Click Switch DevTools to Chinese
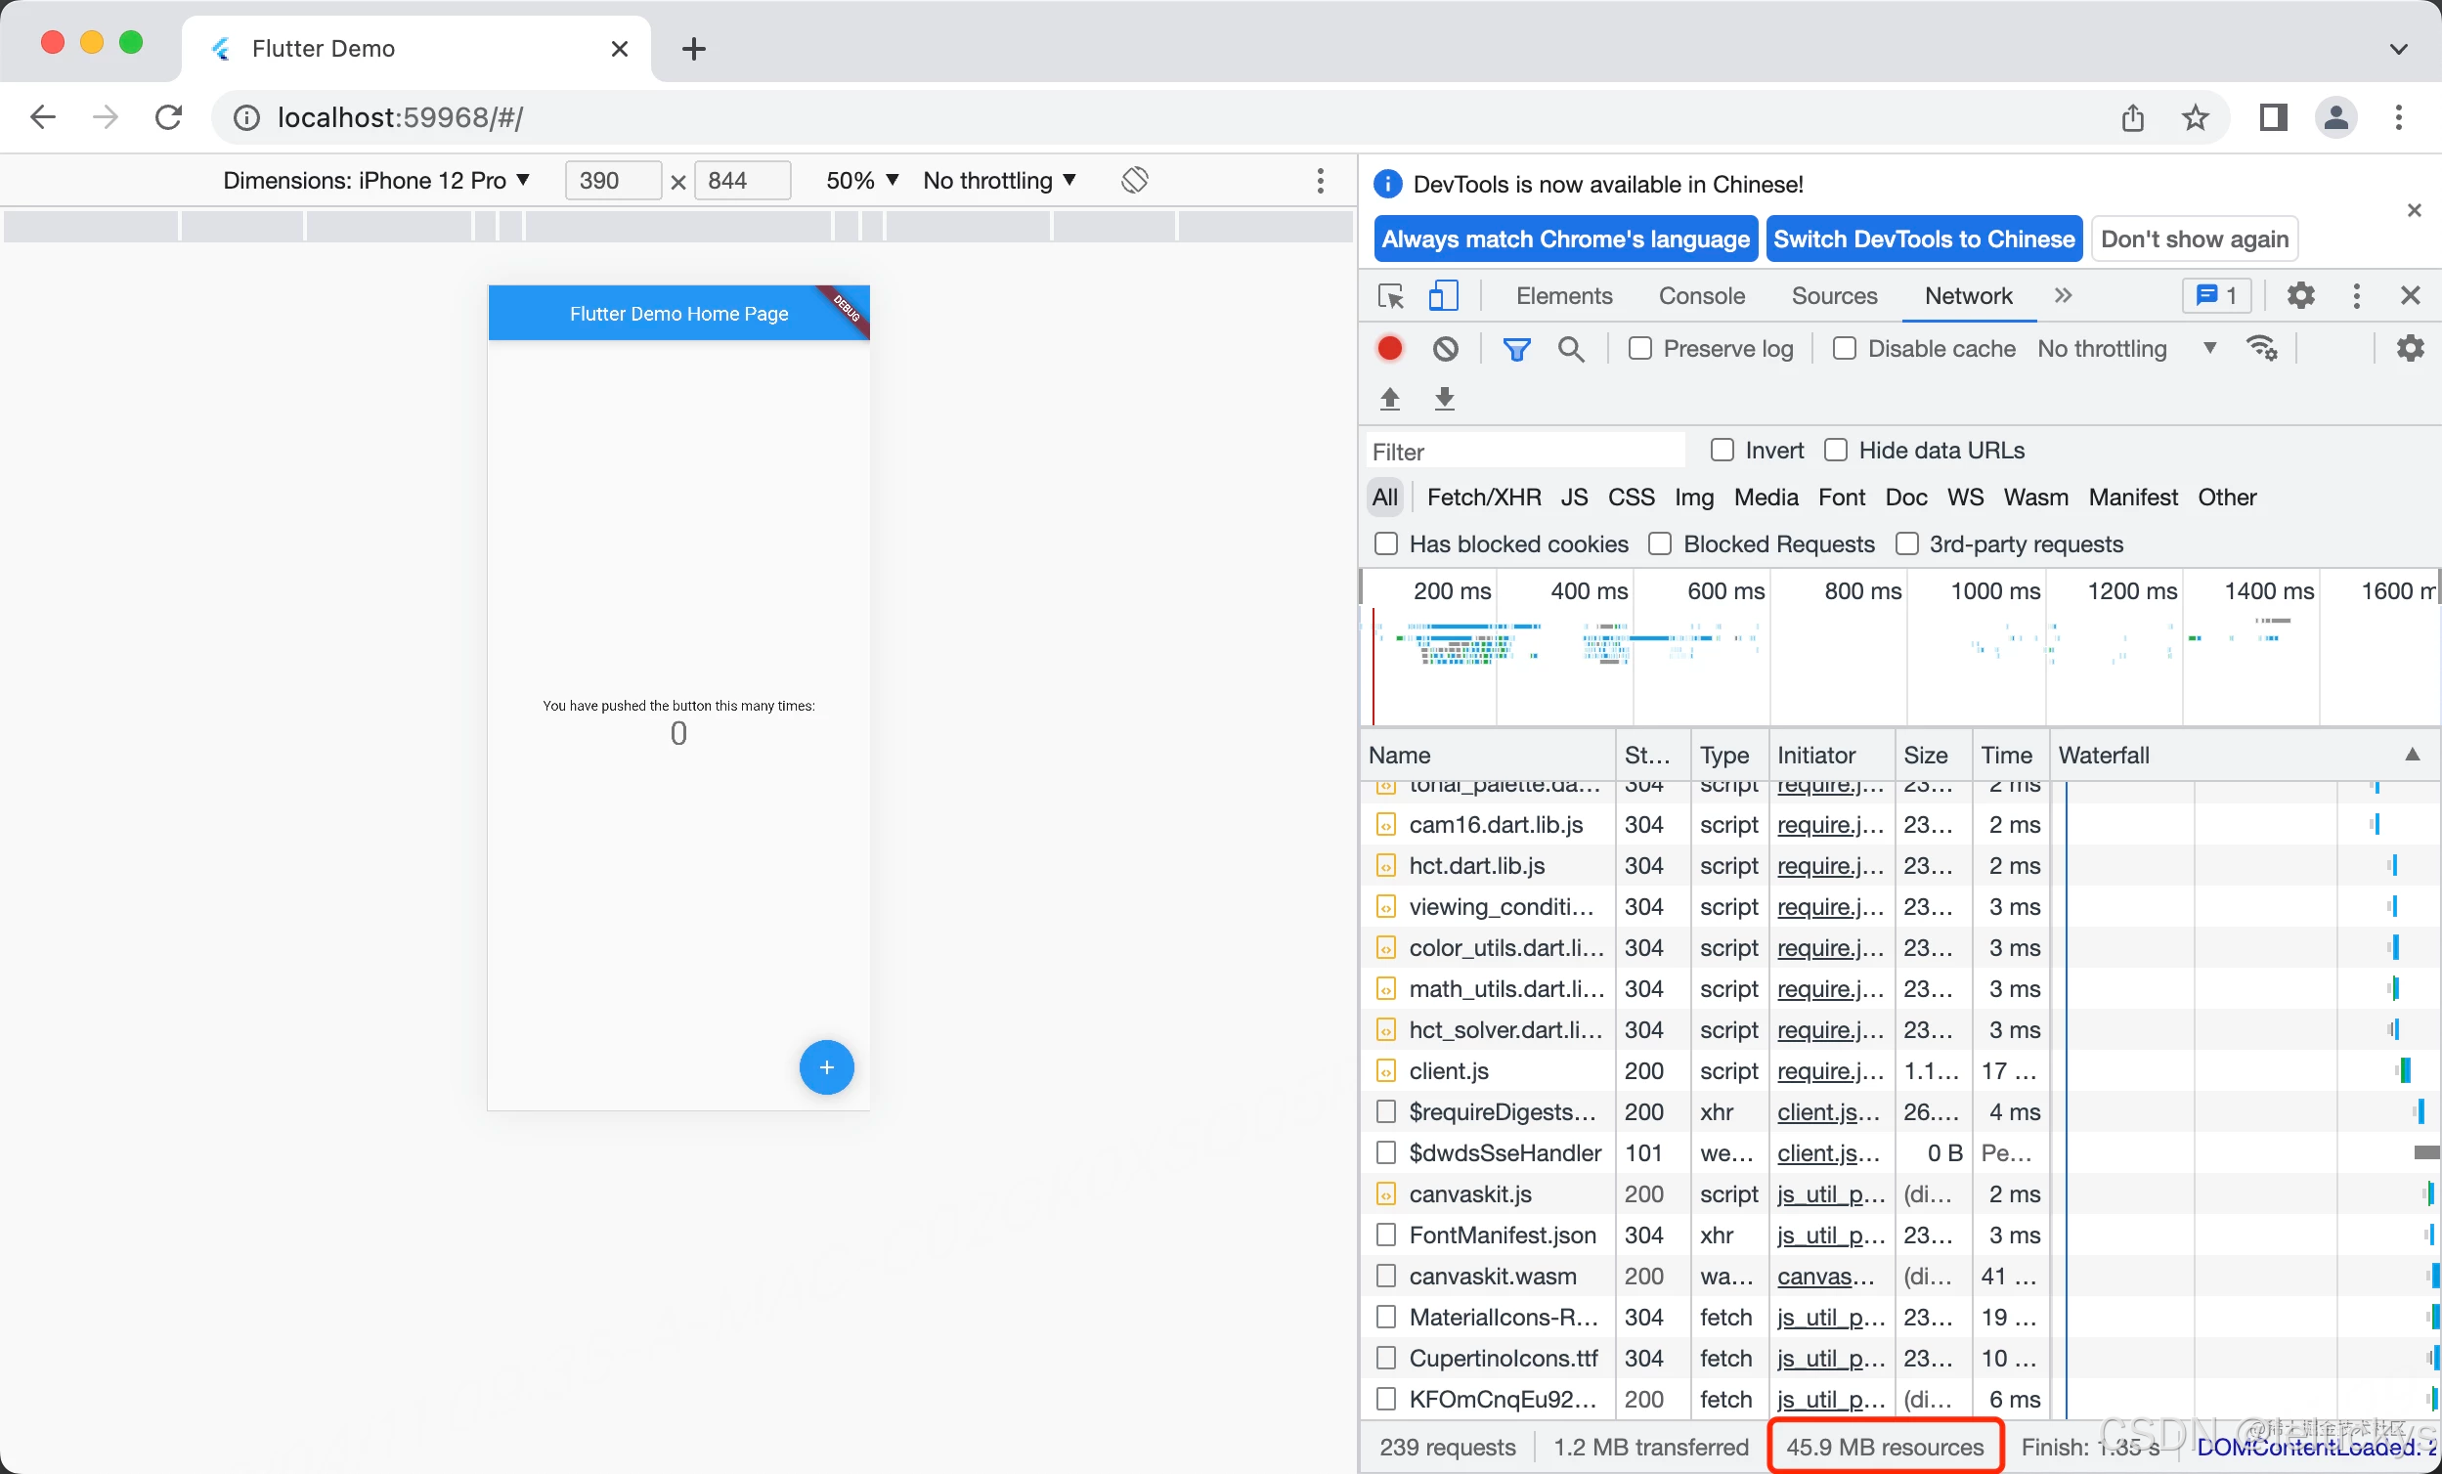Viewport: 2442px width, 1474px height. point(1923,238)
